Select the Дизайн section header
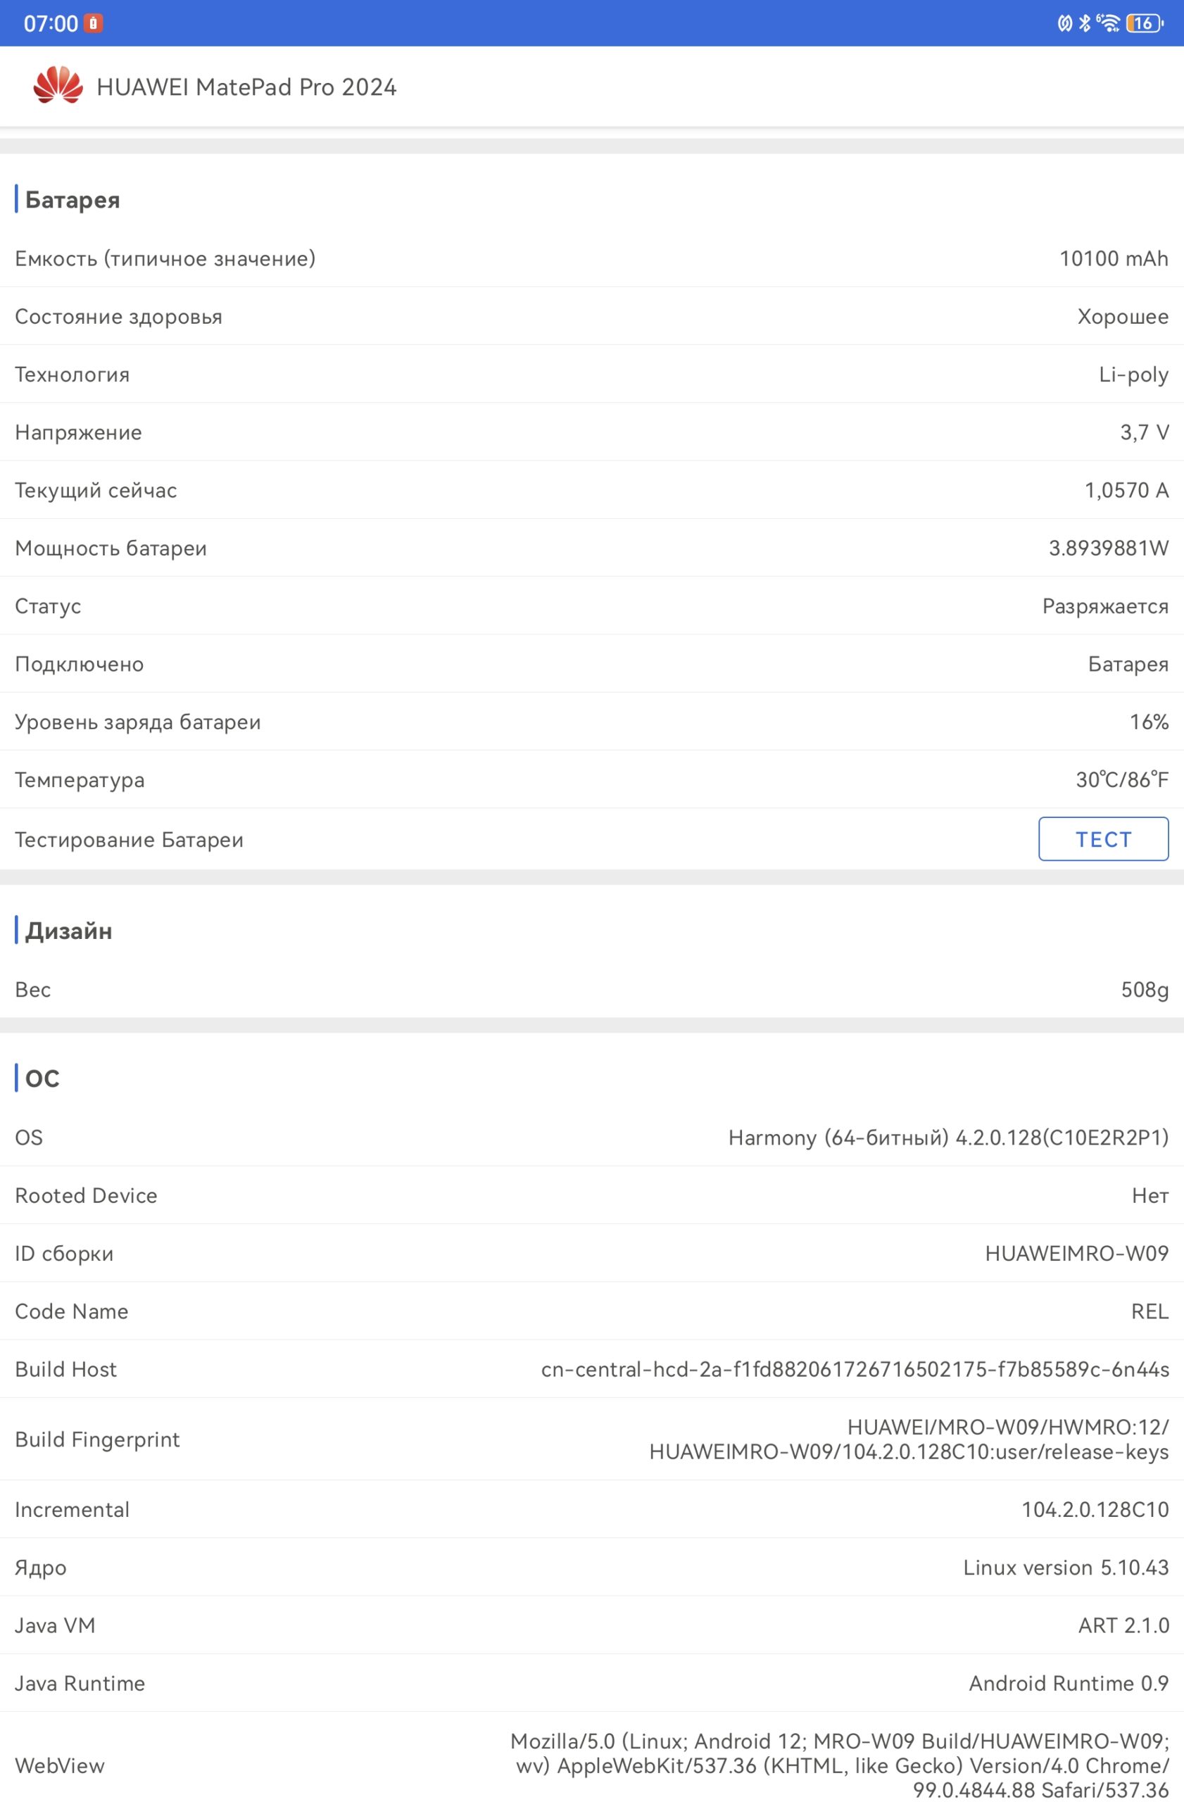The height and width of the screenshot is (1802, 1184). (68, 931)
